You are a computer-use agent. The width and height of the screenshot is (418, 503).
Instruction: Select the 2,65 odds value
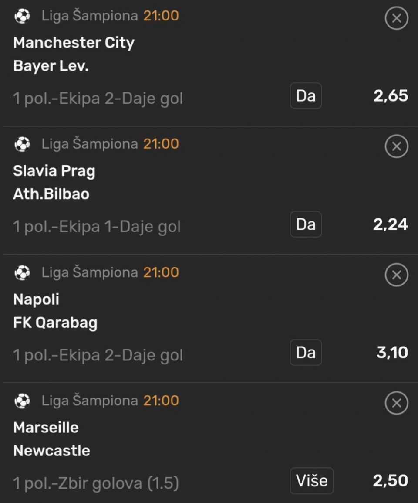coord(391,96)
